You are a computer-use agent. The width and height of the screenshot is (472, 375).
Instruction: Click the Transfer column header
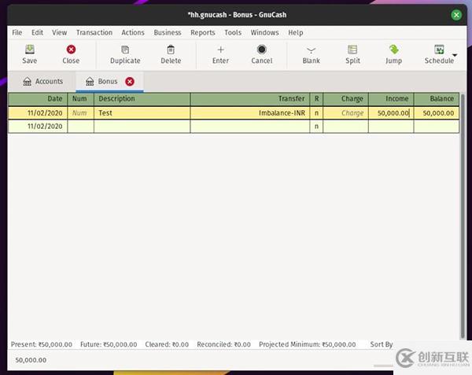pos(250,99)
